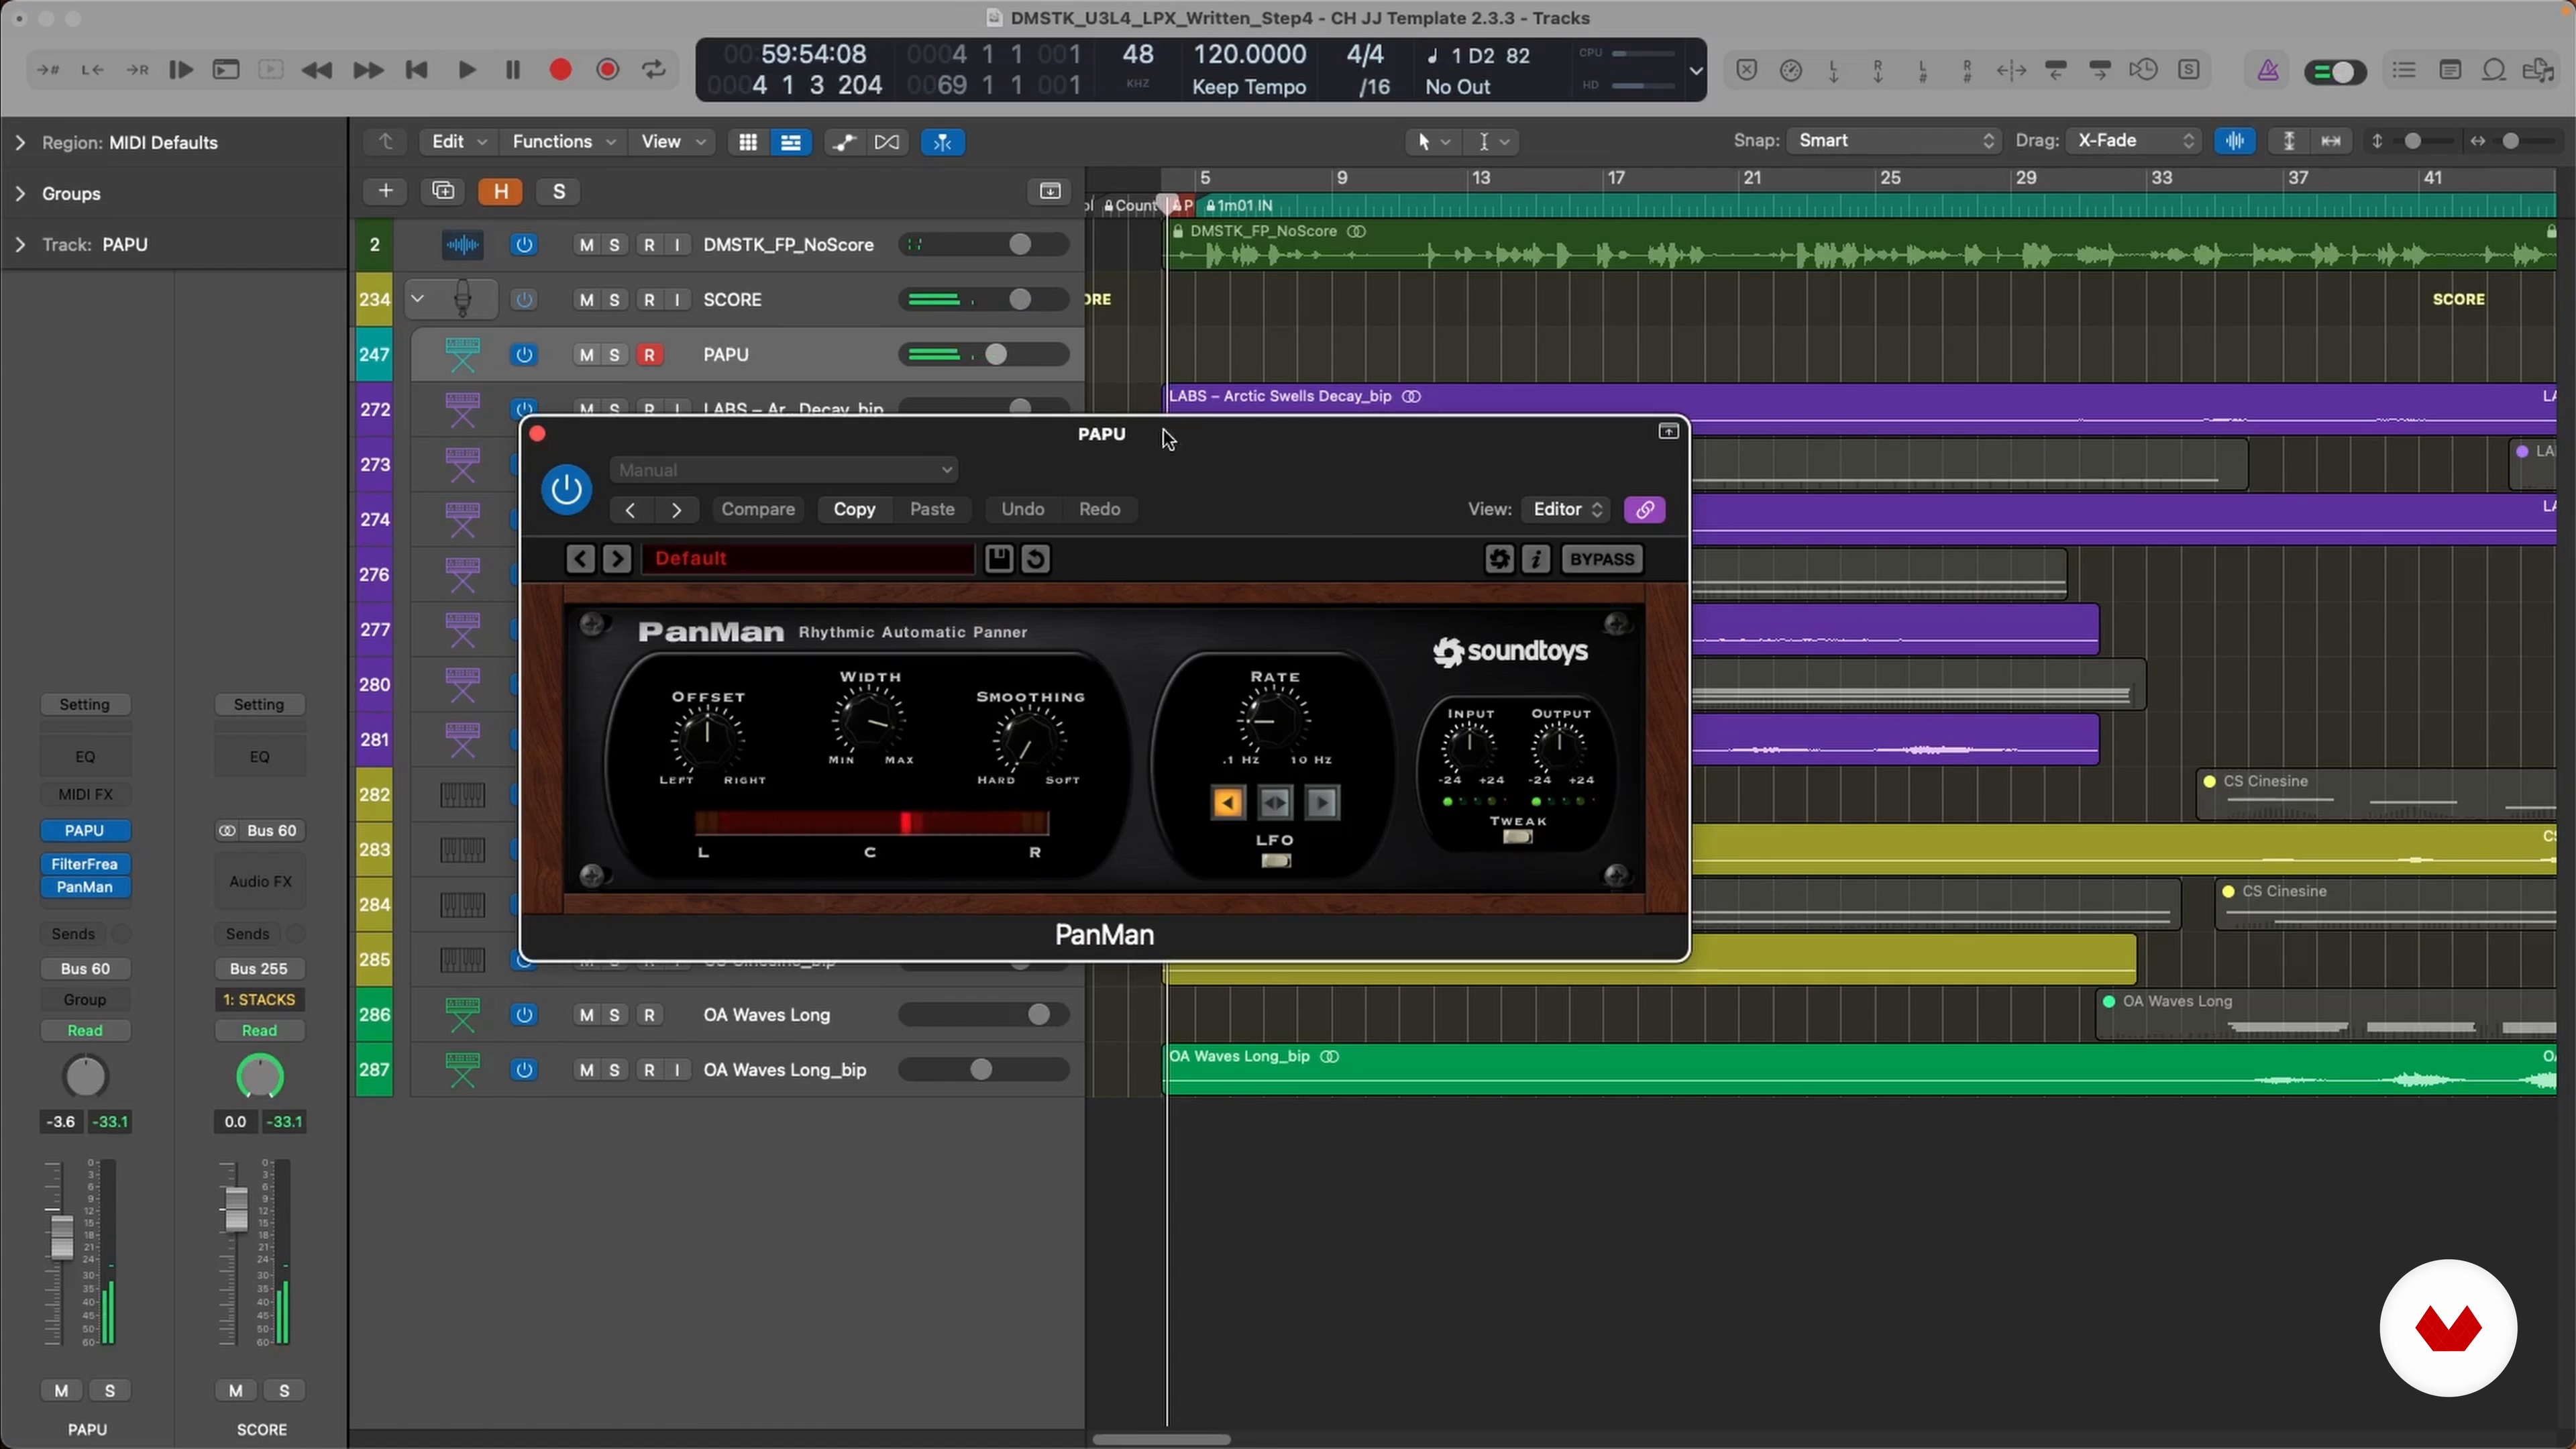Open the Snap Smart dropdown

point(1894,141)
